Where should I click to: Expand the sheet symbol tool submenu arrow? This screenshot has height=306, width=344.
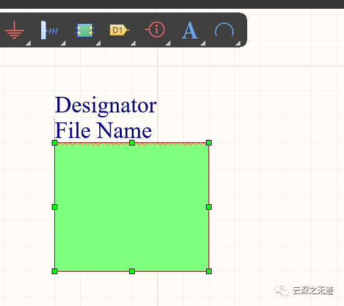[x=98, y=43]
